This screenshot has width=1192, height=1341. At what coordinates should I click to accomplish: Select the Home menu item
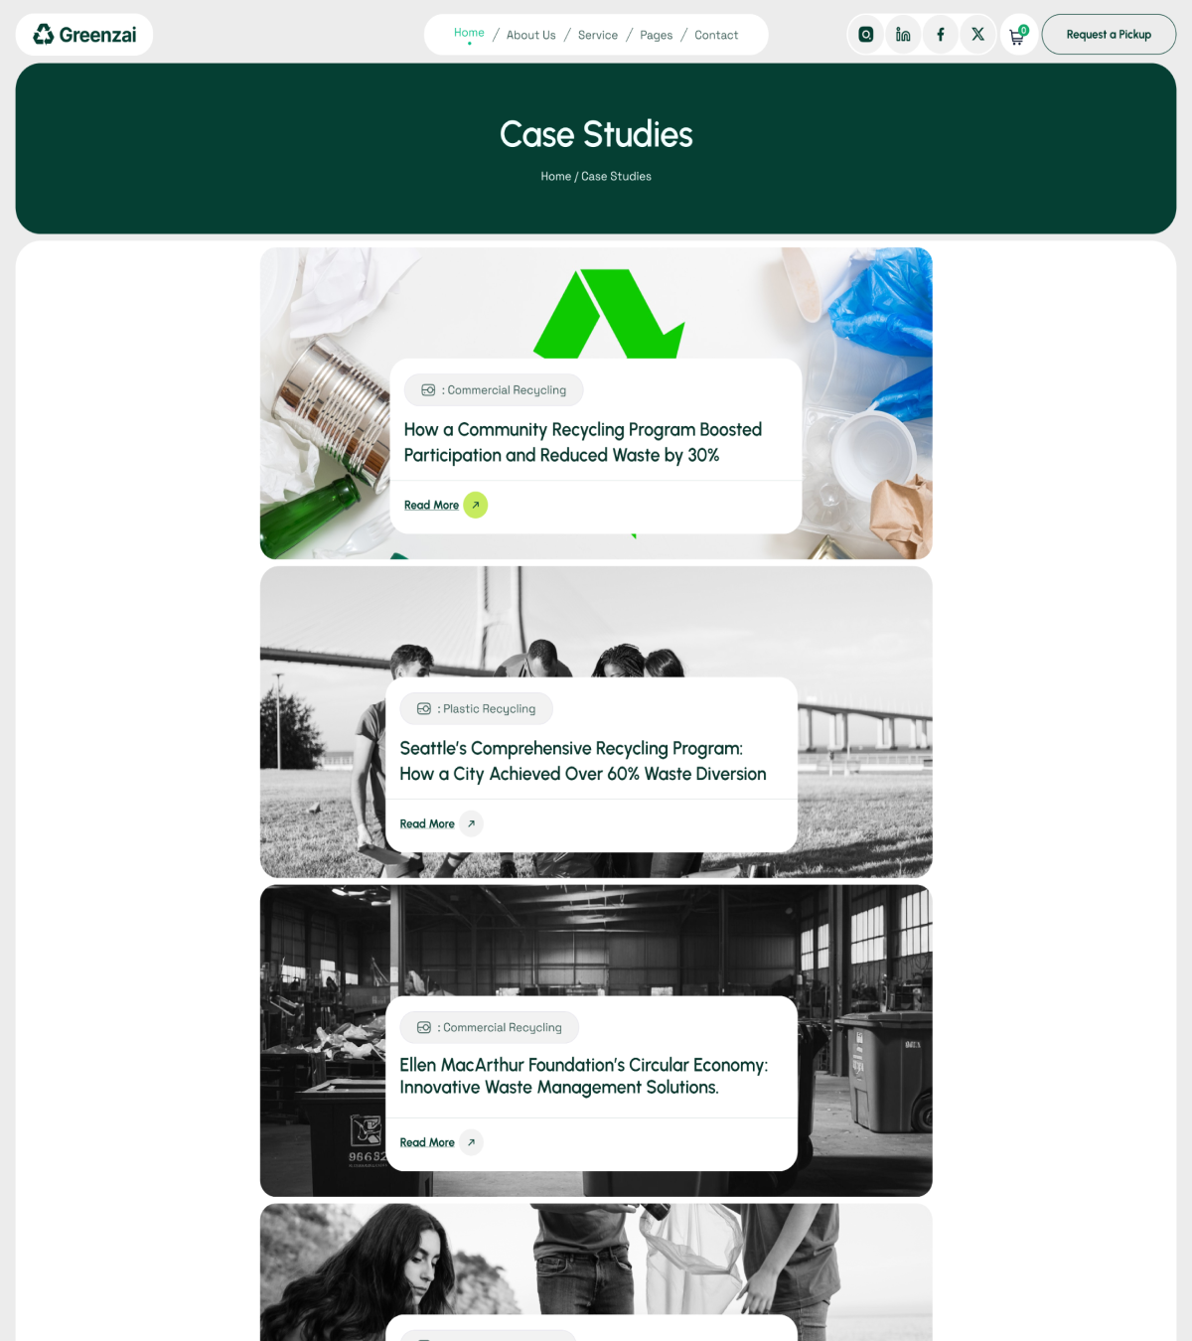click(x=469, y=33)
